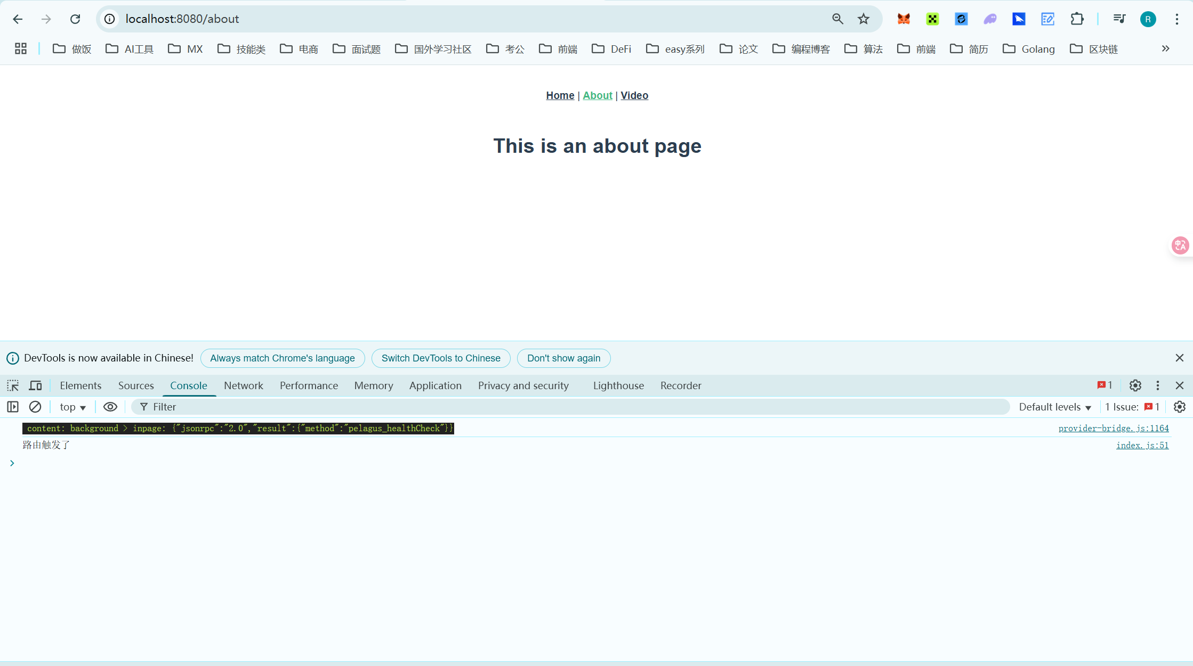Image resolution: width=1193 pixels, height=666 pixels.
Task: Clear the console with the ban icon
Action: [x=35, y=407]
